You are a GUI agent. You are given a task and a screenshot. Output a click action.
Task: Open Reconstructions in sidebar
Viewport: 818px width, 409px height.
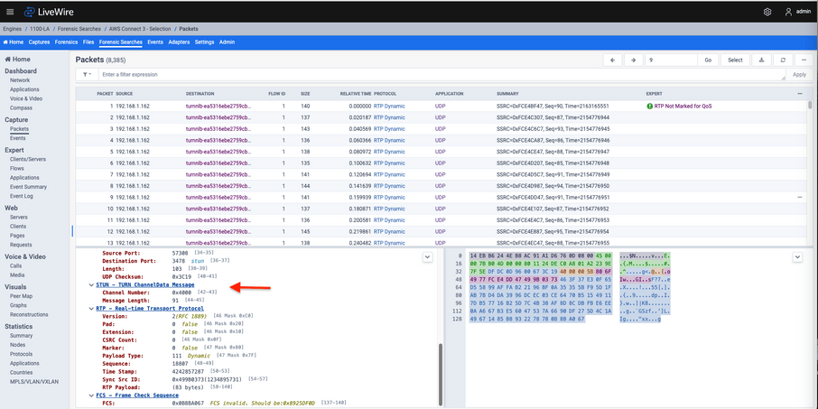click(29, 314)
